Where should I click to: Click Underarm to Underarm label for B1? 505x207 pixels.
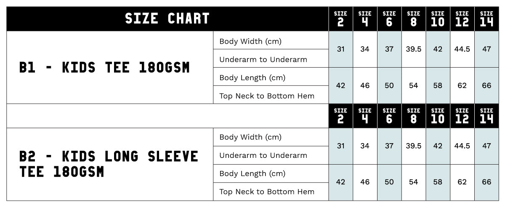point(263,59)
